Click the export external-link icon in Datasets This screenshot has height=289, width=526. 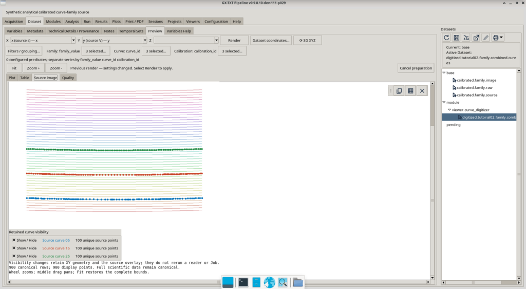coord(476,38)
